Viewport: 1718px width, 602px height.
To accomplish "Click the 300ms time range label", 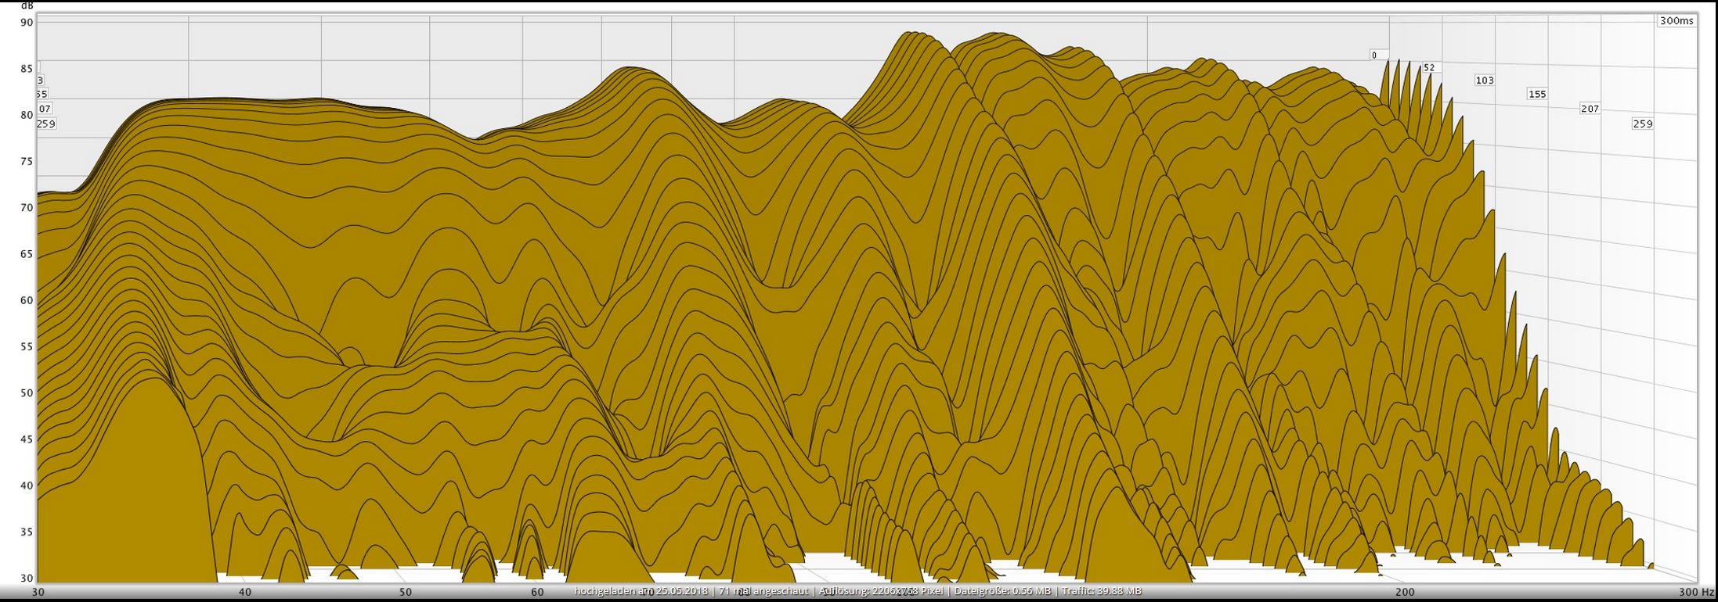I will (1676, 21).
